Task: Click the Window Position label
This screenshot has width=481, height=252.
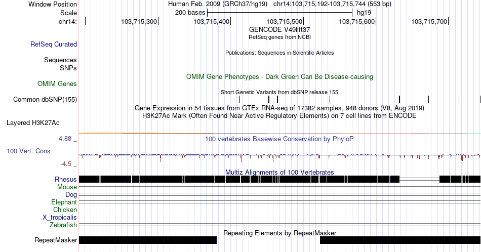Action: point(53,4)
